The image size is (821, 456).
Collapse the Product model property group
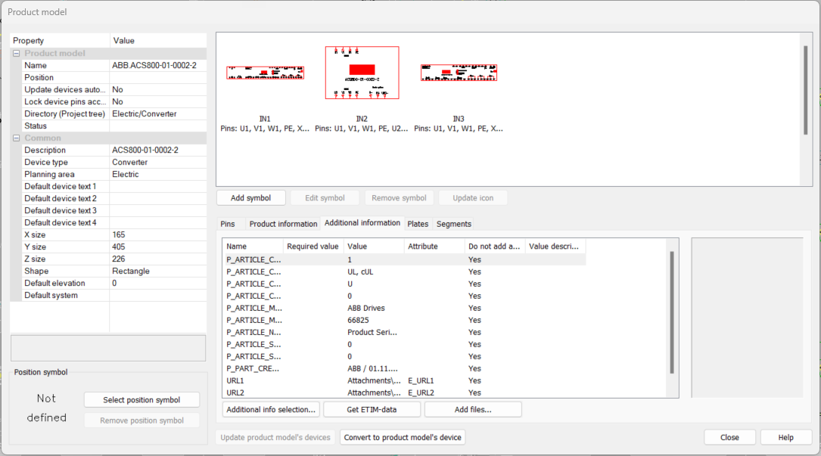pos(16,54)
